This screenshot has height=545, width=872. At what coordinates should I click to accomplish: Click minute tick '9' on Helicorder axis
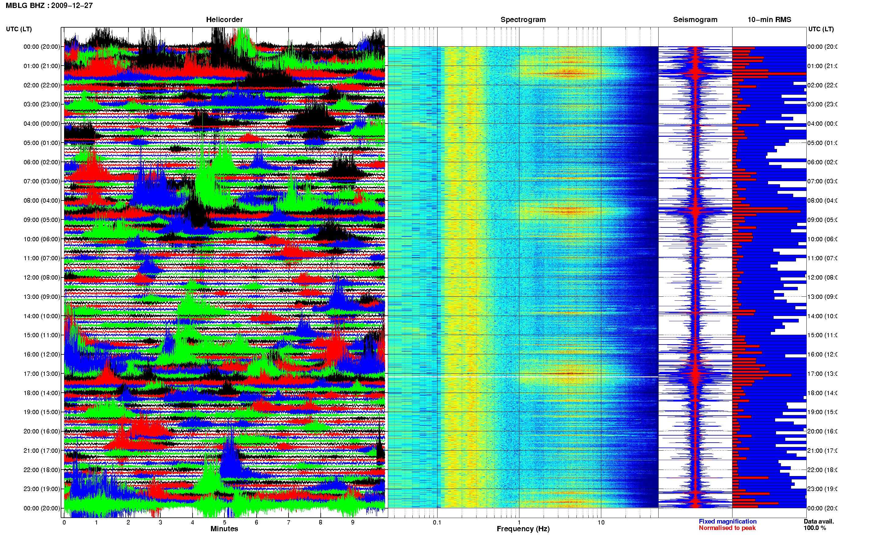[x=353, y=522]
